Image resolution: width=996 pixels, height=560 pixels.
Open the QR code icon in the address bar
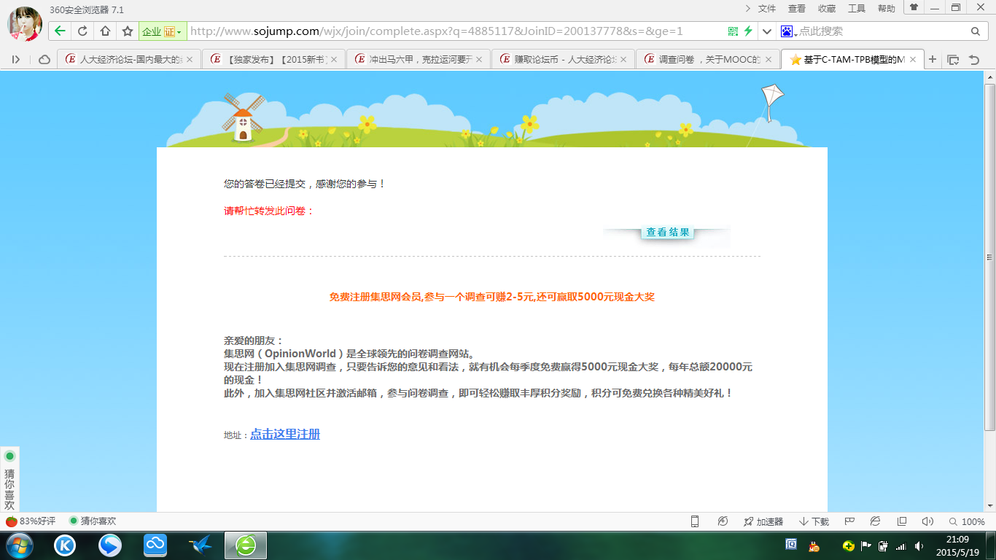coord(734,31)
